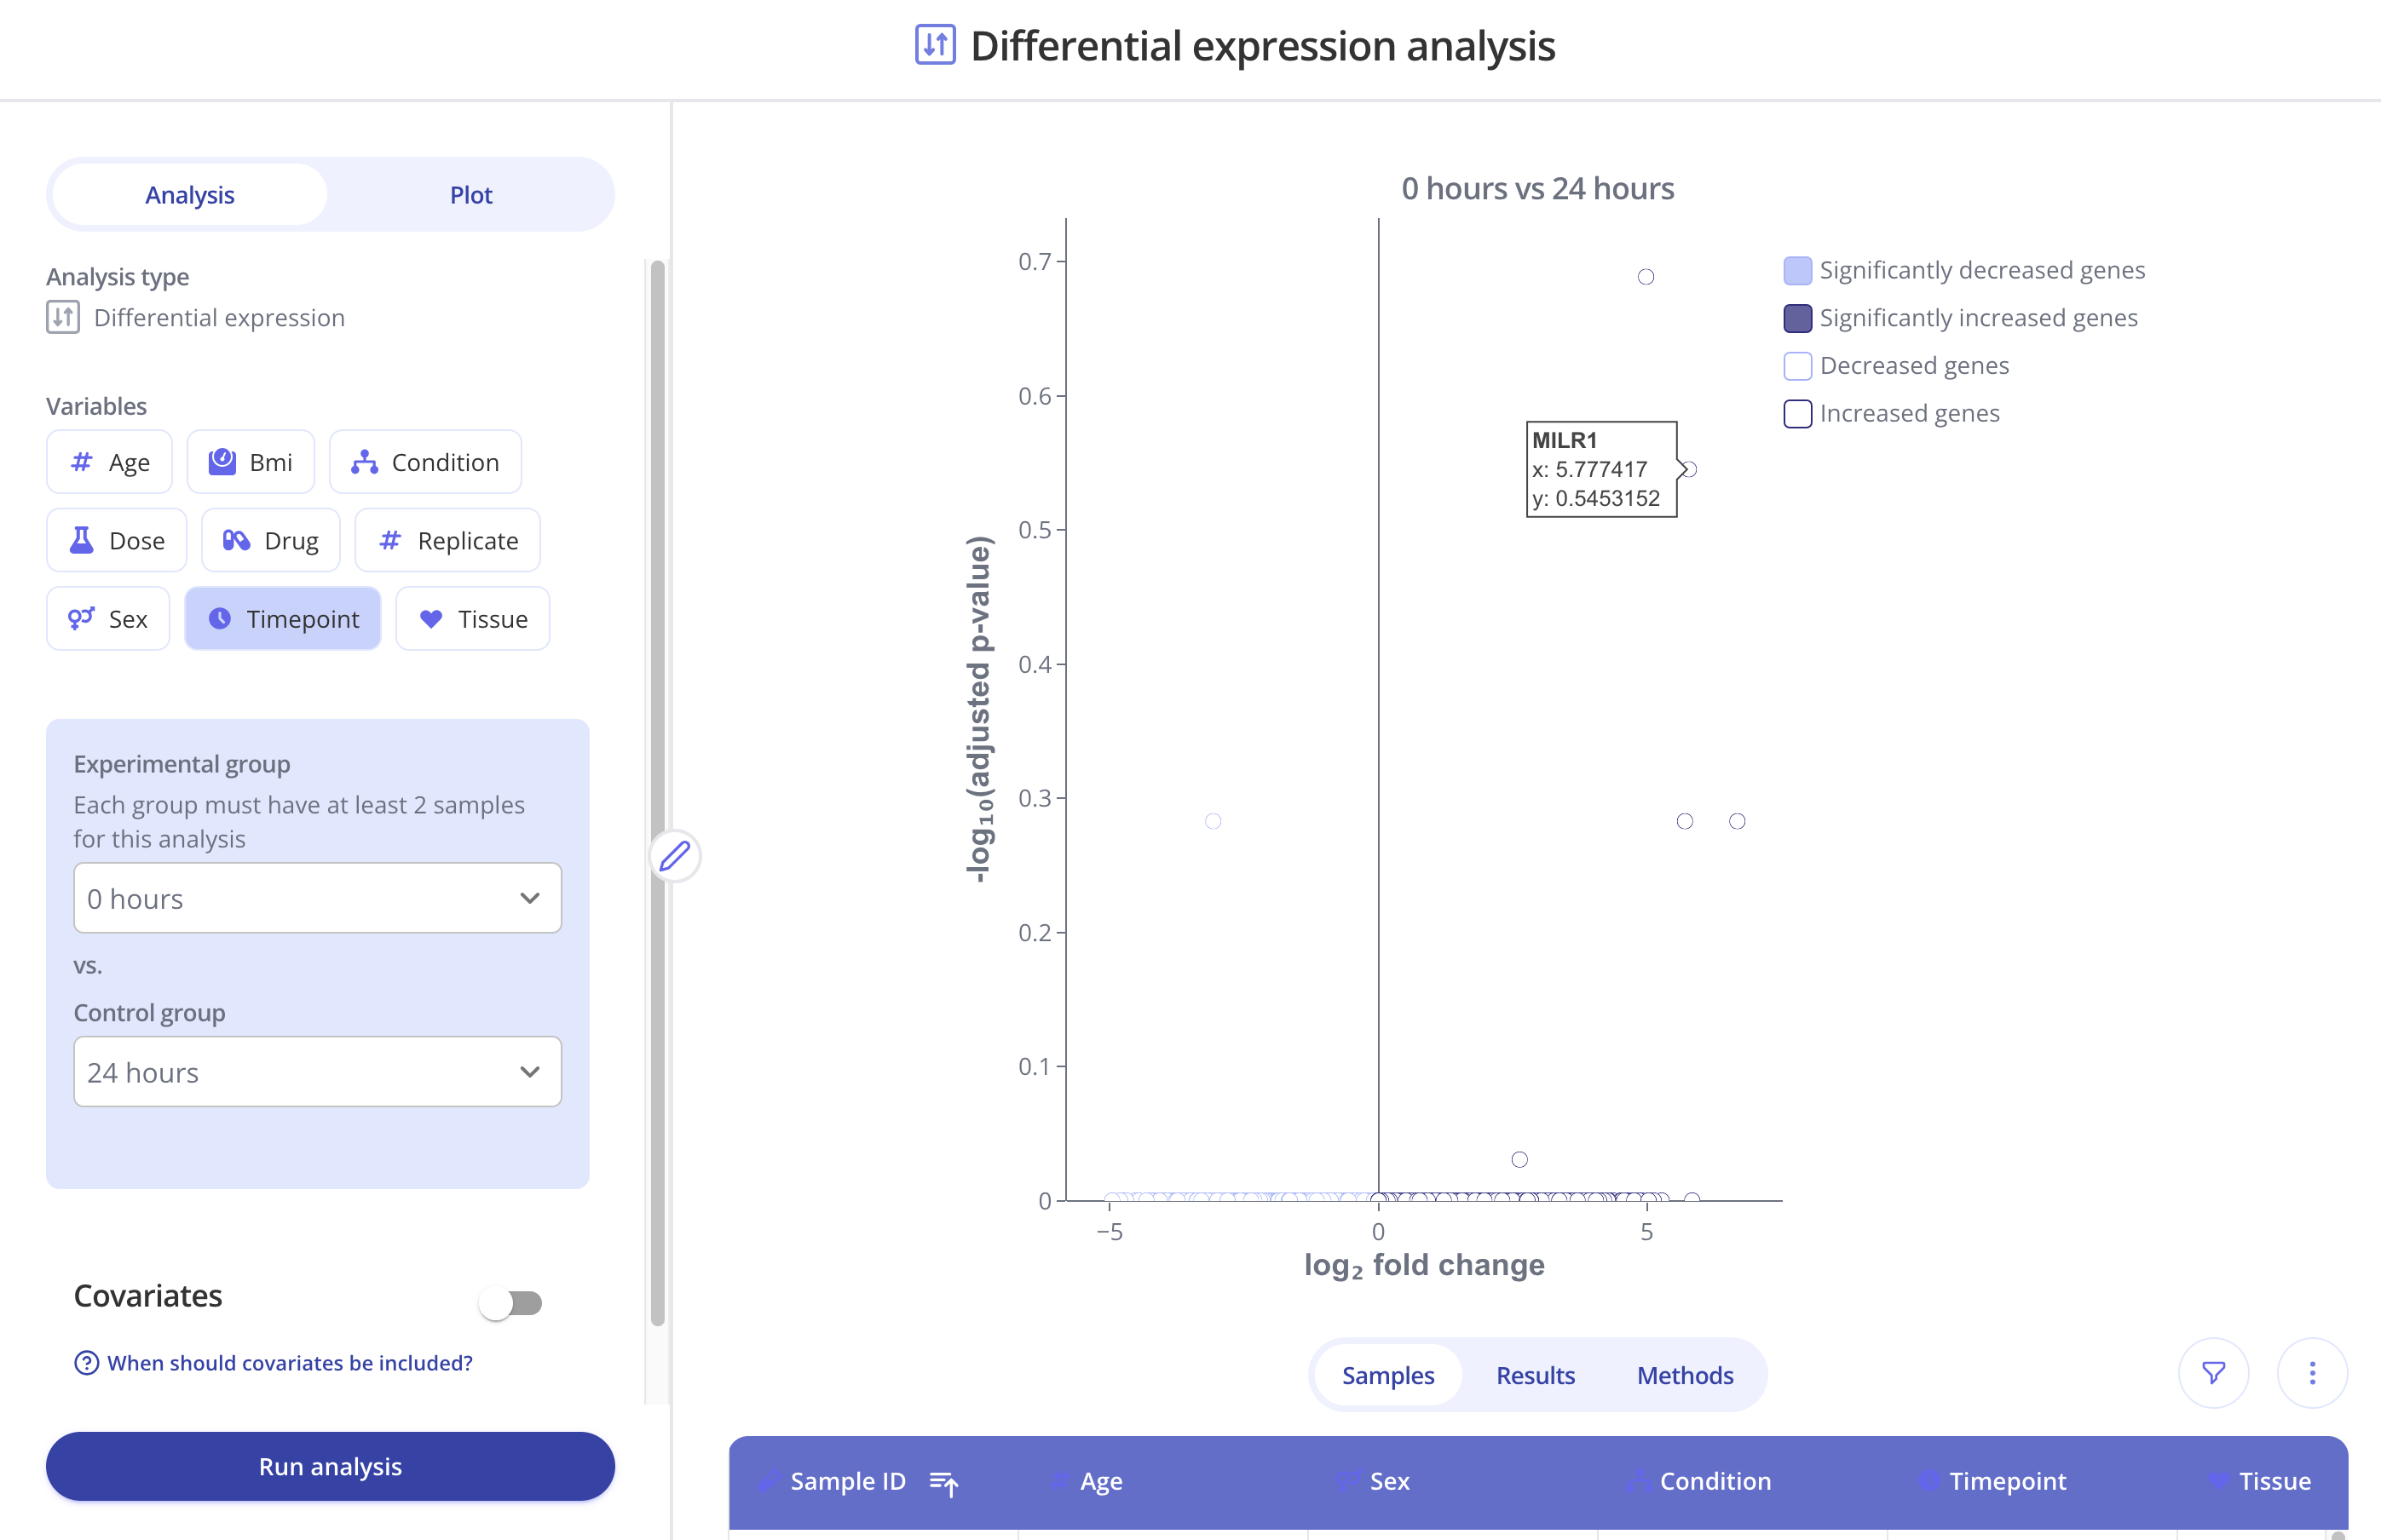Click the Timepoint clock icon
This screenshot has height=1540, width=2381.
point(221,618)
